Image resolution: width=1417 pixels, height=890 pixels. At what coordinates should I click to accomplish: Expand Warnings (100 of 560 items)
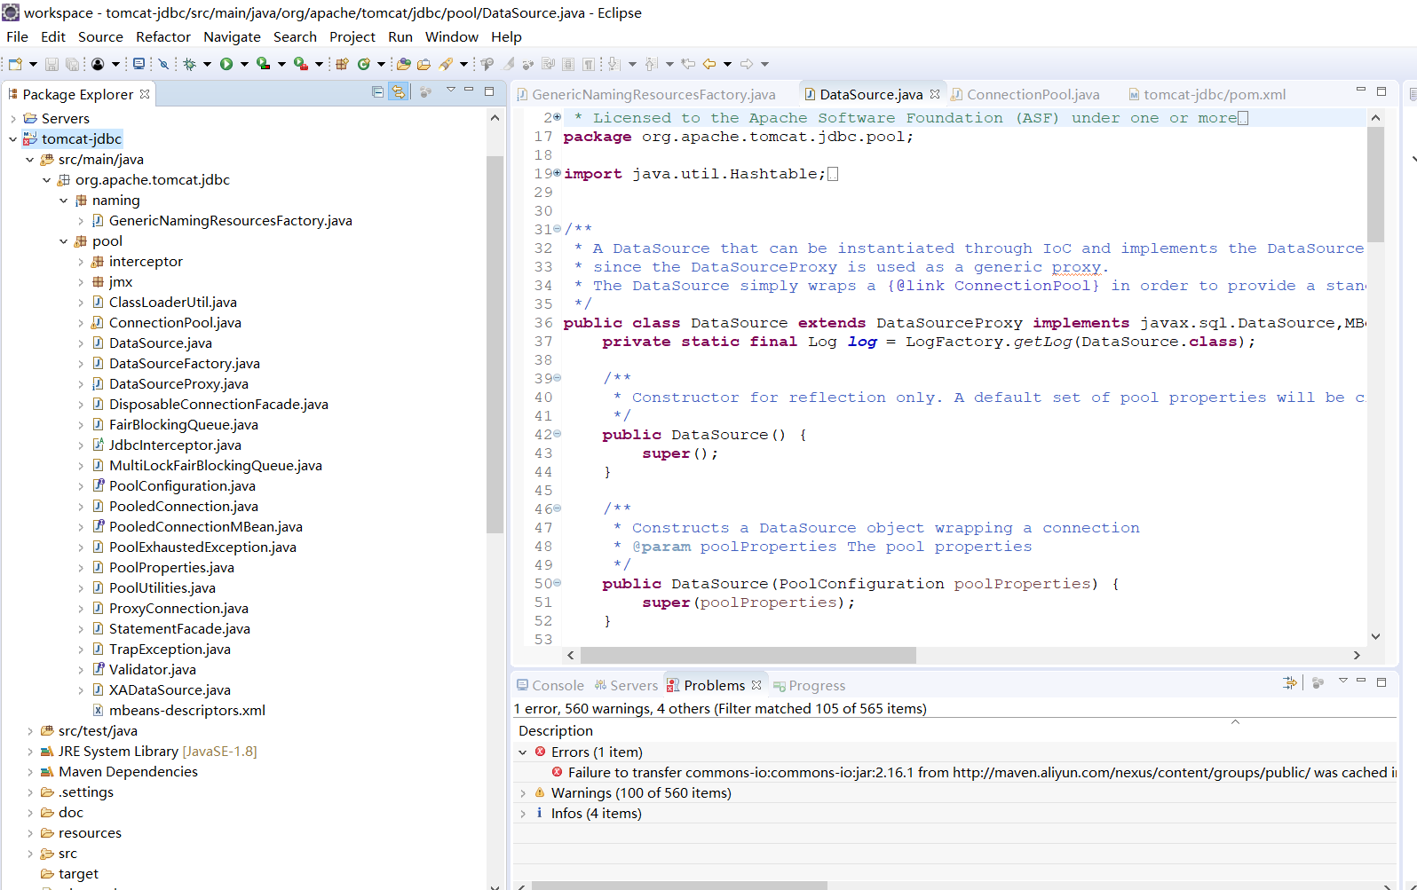(523, 793)
